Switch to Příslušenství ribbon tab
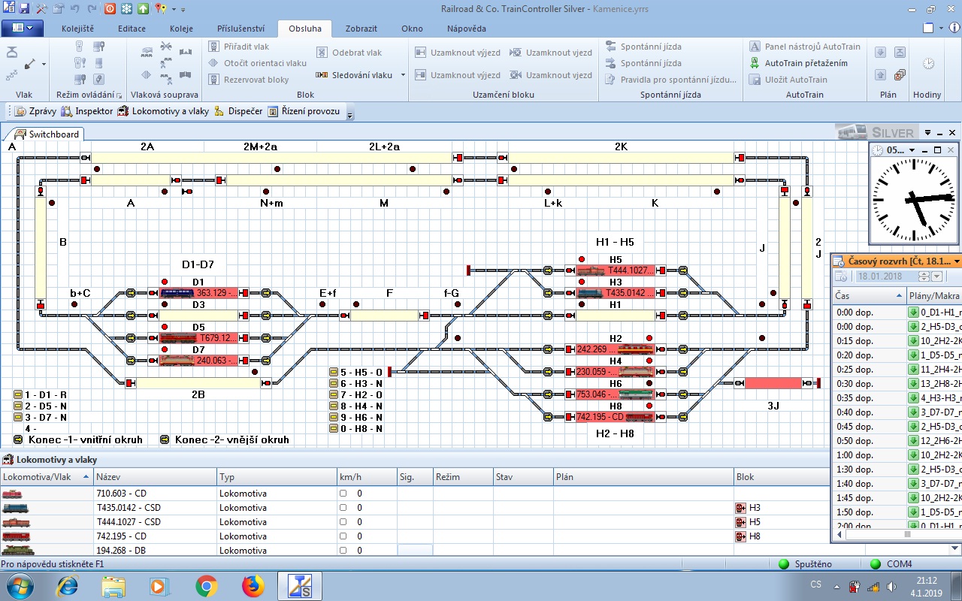 [x=240, y=29]
